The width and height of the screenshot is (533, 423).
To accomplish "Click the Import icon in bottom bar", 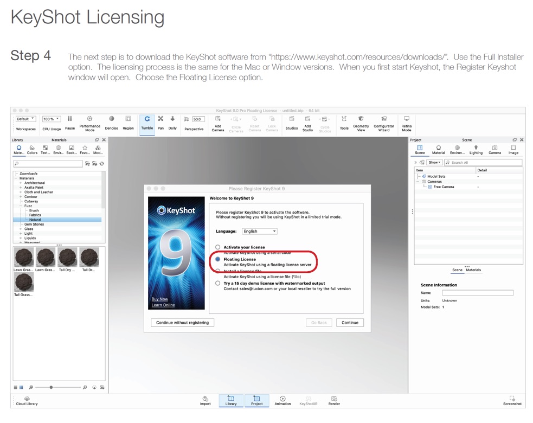I will [206, 399].
